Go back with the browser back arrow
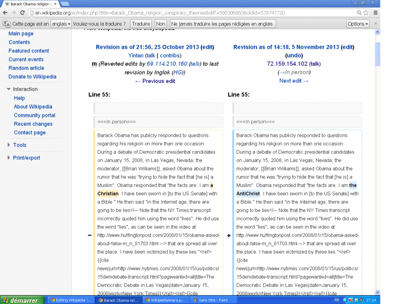The height and width of the screenshot is (304, 404). (x=5, y=13)
